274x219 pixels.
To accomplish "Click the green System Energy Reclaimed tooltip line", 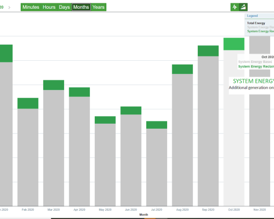I will click(256, 66).
